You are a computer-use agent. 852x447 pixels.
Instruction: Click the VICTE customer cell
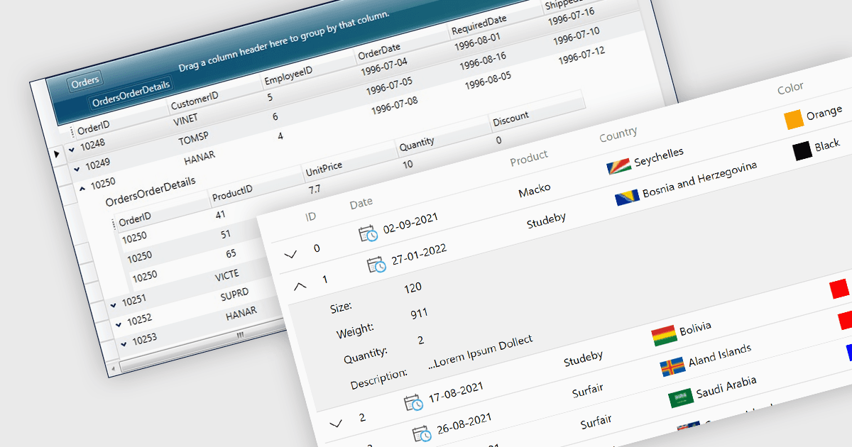(227, 276)
